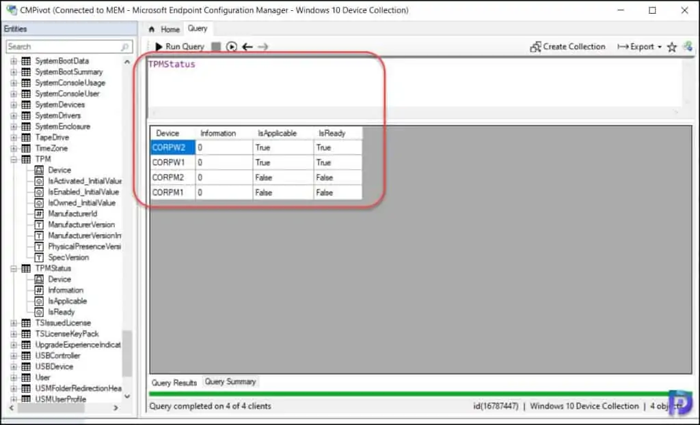Click IsReady property icon in tree
Image resolution: width=700 pixels, height=425 pixels.
pyautogui.click(x=39, y=312)
